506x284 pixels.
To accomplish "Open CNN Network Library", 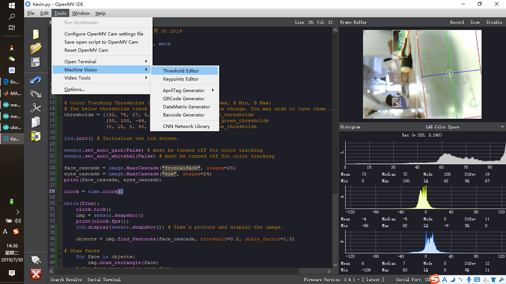I will coord(184,126).
